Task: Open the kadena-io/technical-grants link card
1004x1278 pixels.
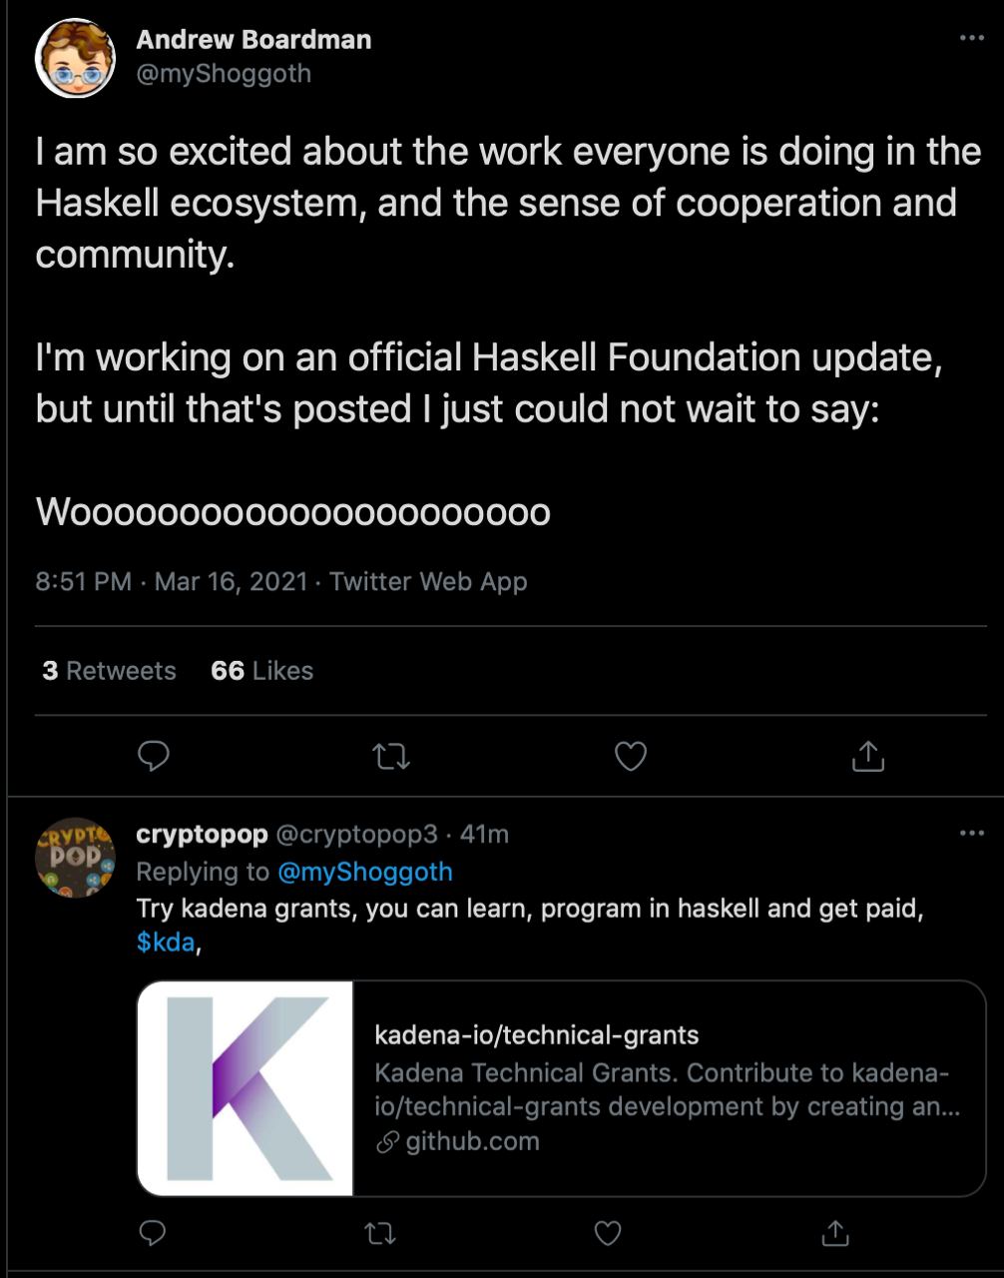Action: point(561,1088)
